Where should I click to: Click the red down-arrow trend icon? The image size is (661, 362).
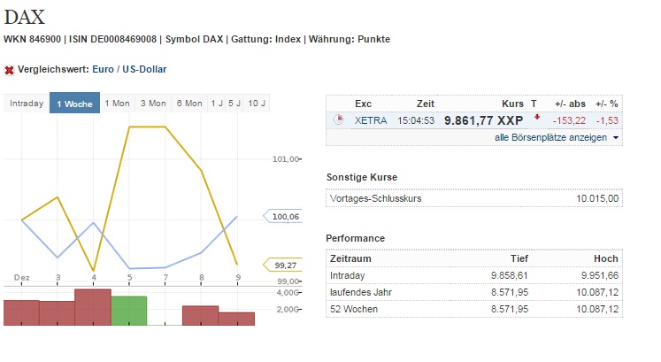pyautogui.click(x=537, y=117)
